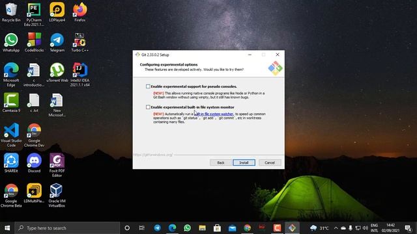Open Google Chrome Beta desktop icon

[x=11, y=196]
